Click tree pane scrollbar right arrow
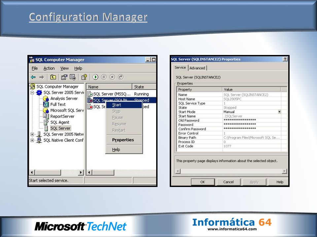Viewport: 317px width, 237px height. (x=81, y=172)
